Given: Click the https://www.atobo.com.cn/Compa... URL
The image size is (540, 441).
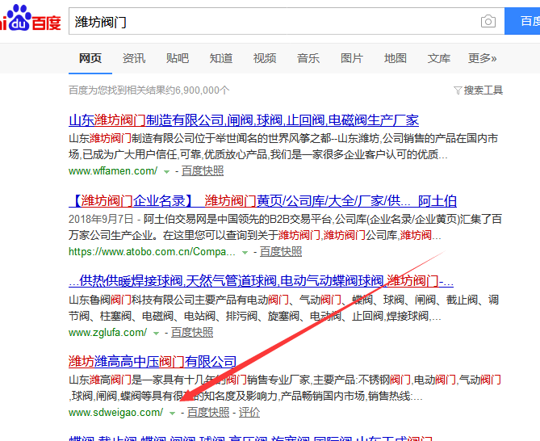Looking at the screenshot, I should pyautogui.click(x=152, y=252).
